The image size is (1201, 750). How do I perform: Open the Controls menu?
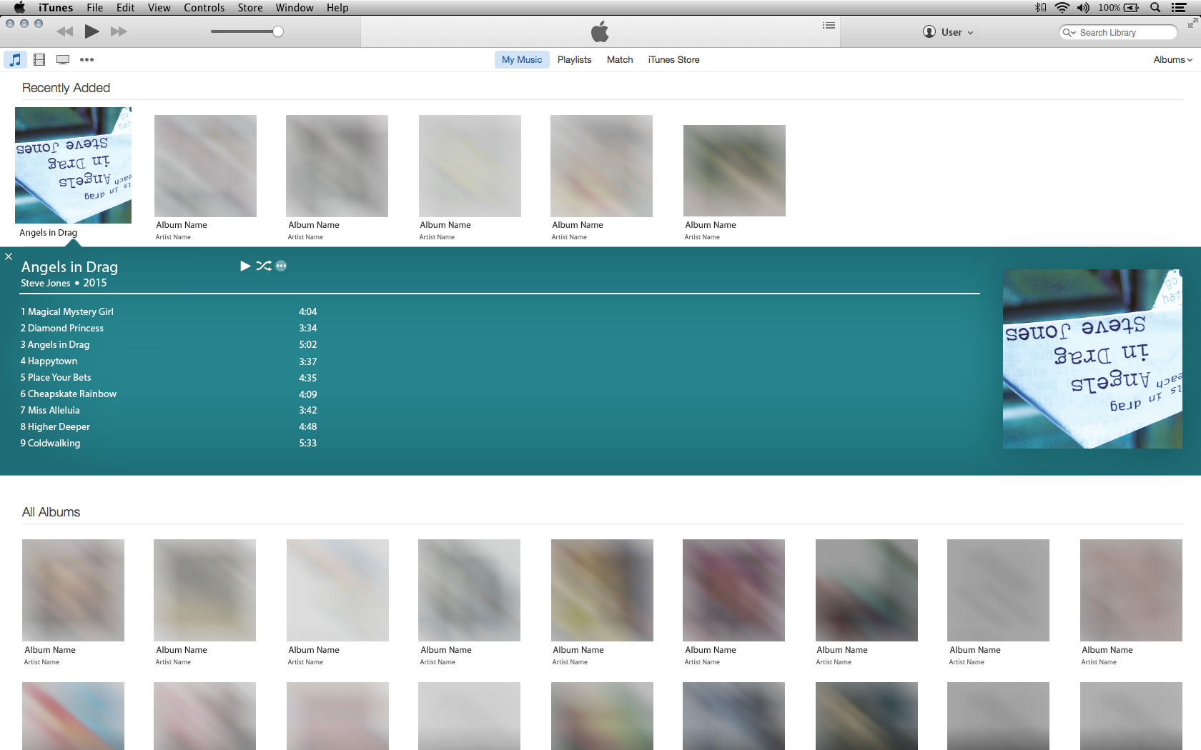pyautogui.click(x=204, y=8)
